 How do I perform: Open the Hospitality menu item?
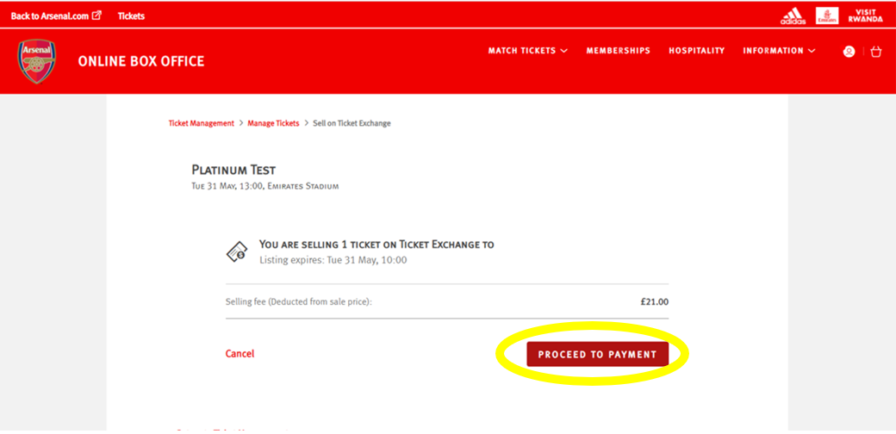coord(697,51)
